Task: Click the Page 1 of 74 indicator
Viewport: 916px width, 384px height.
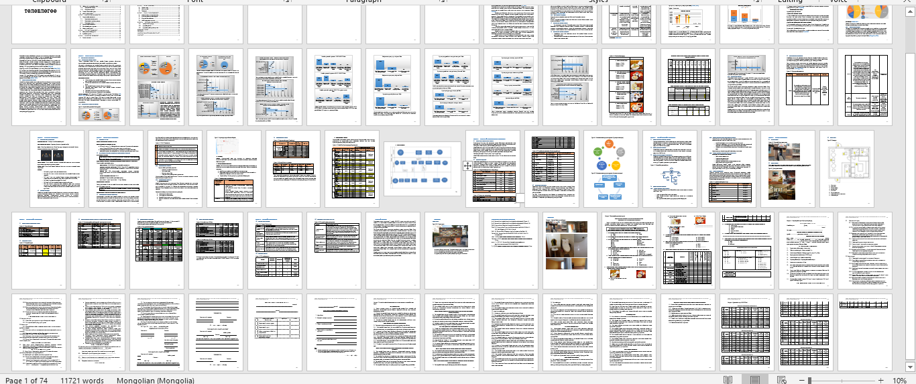Action: [x=27, y=380]
